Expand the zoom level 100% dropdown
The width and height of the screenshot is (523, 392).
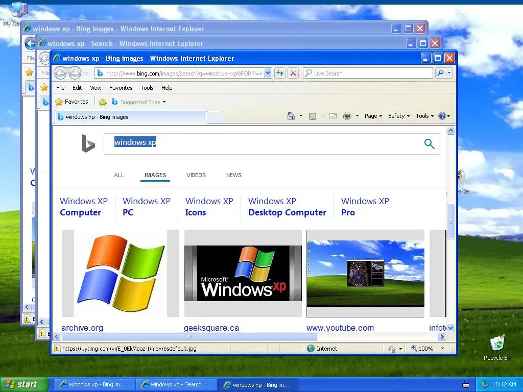pyautogui.click(x=442, y=348)
